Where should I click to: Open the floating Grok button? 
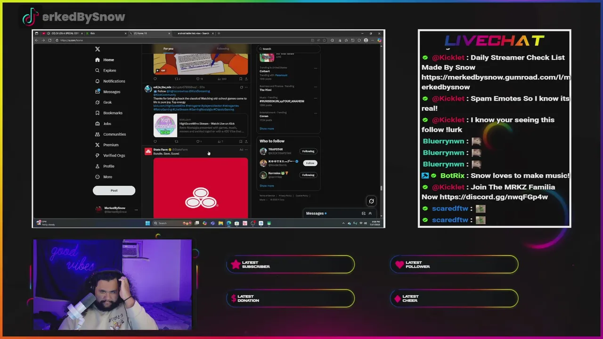pos(371,201)
